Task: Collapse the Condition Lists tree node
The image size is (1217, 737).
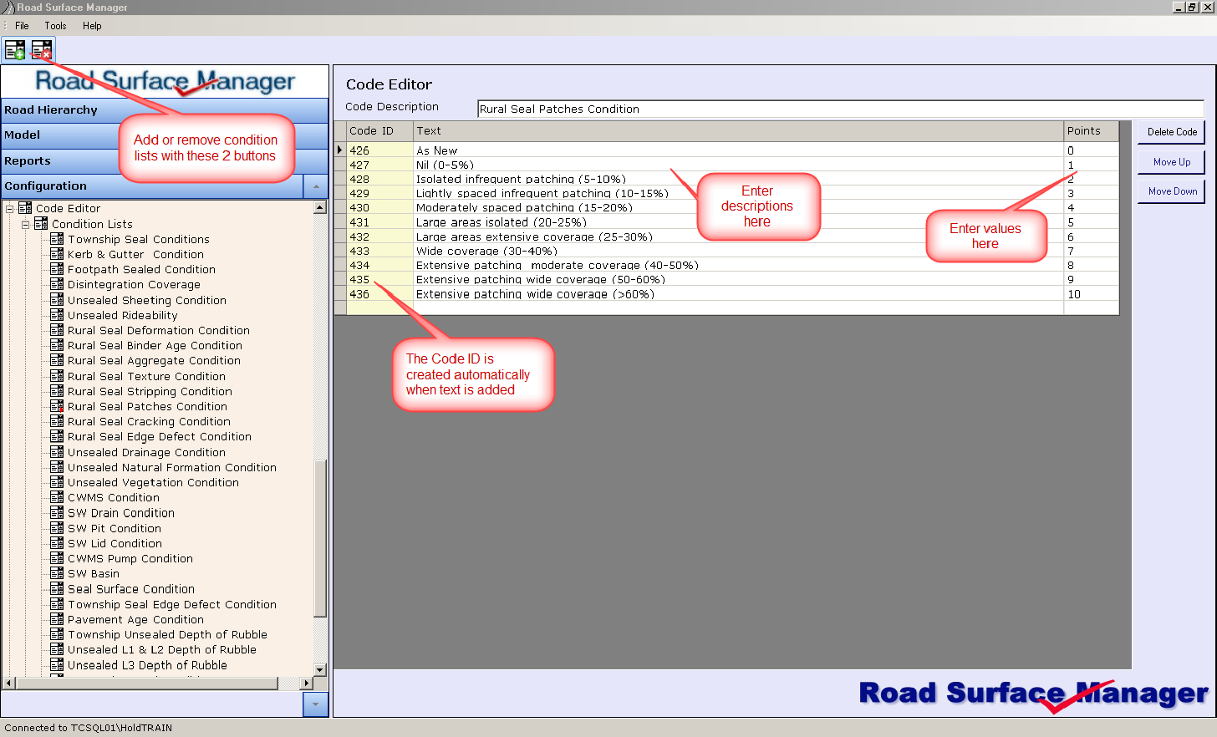Action: click(26, 224)
